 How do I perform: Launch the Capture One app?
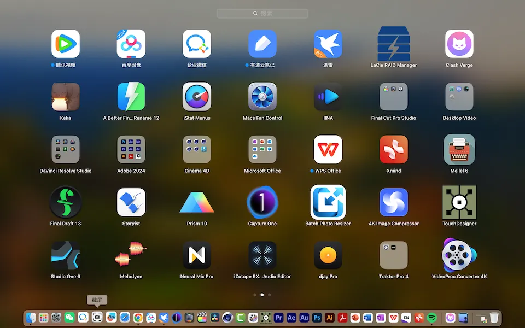(x=262, y=203)
